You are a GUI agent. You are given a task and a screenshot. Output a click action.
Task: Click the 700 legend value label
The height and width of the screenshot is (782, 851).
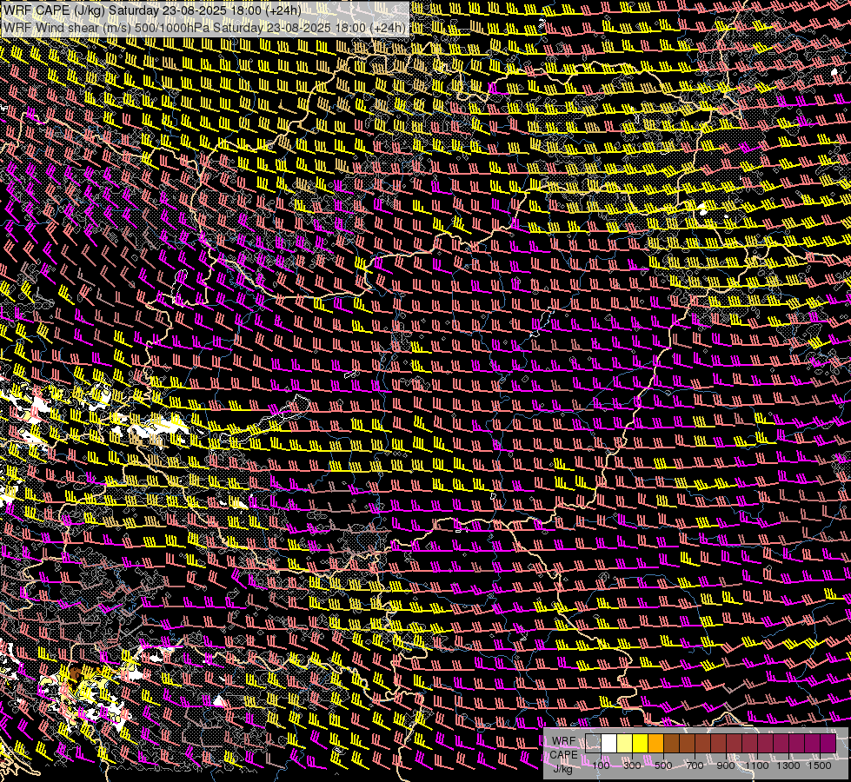[x=695, y=765]
